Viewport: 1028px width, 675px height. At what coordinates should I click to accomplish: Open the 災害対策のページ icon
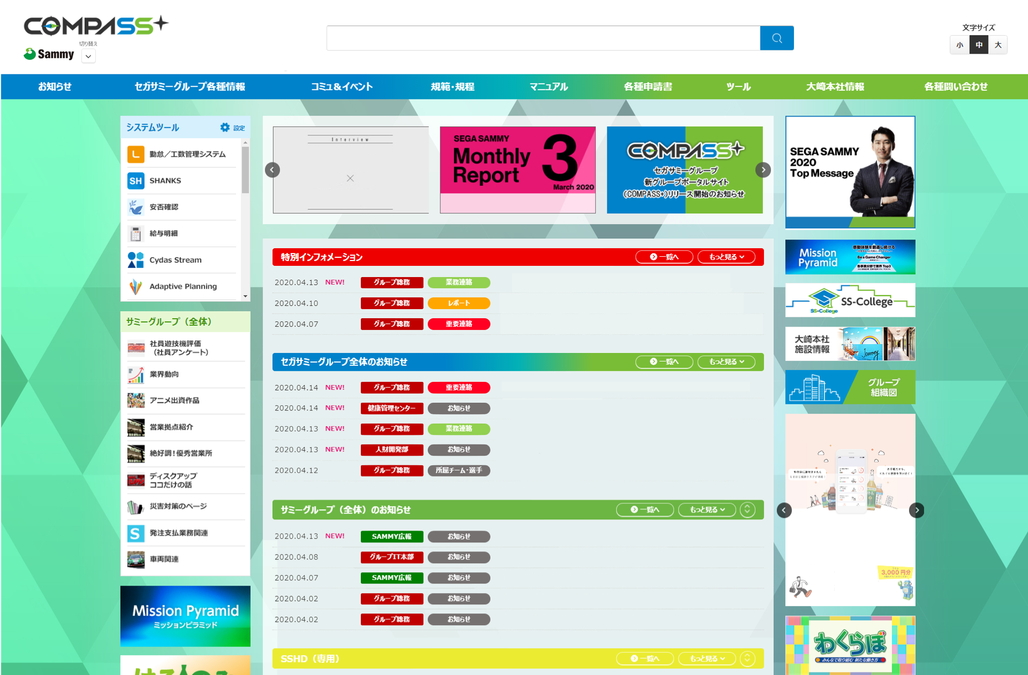[136, 507]
